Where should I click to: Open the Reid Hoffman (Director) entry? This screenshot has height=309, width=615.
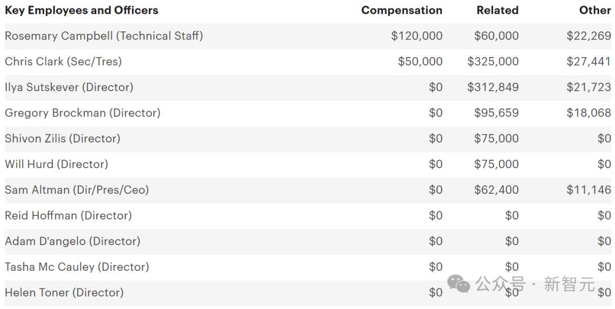pyautogui.click(x=68, y=216)
